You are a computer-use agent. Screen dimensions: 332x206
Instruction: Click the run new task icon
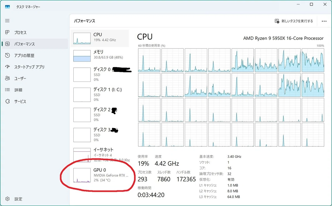point(277,21)
